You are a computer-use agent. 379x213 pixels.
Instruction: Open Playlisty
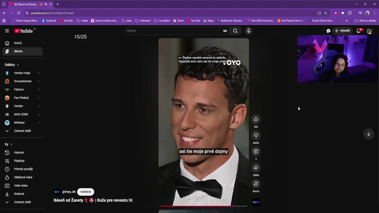(x=23, y=161)
